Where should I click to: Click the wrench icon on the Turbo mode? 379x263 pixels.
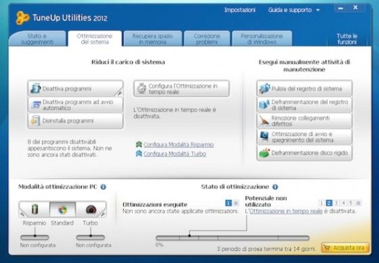coord(103,214)
